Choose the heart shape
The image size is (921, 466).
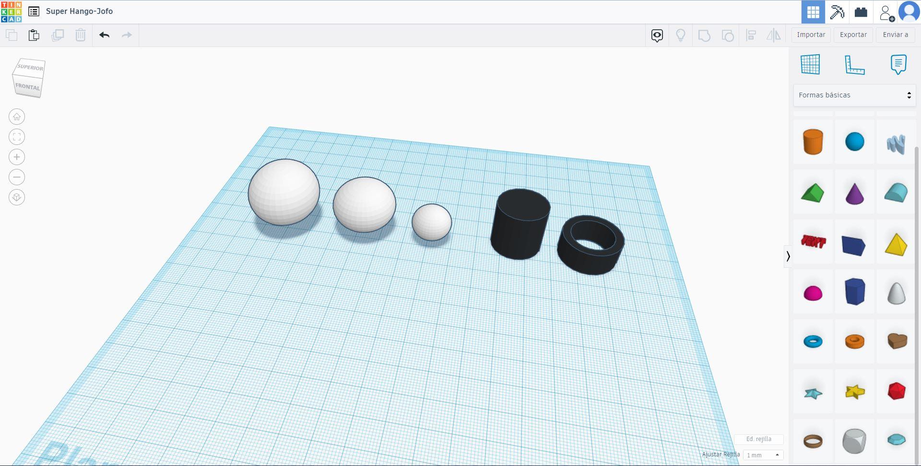(897, 341)
